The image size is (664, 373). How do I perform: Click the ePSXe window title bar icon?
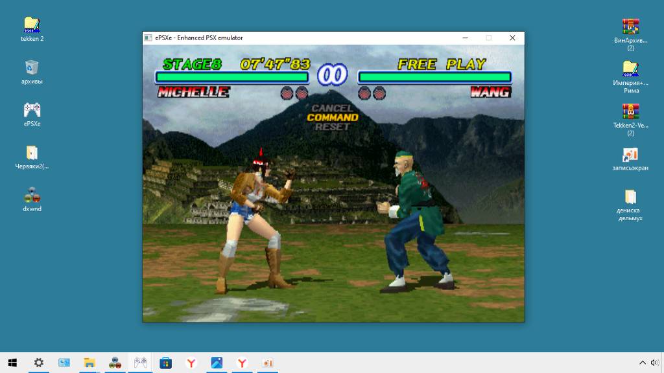tap(148, 38)
